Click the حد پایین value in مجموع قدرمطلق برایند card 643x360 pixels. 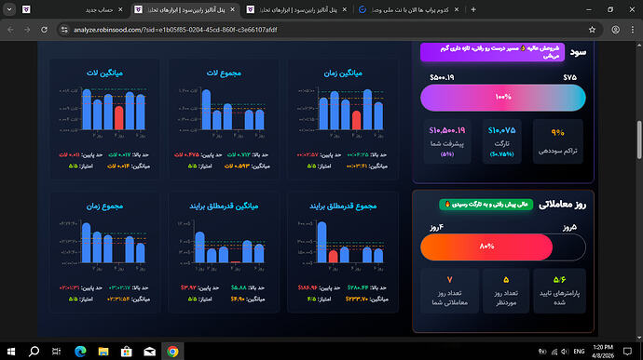tap(308, 287)
